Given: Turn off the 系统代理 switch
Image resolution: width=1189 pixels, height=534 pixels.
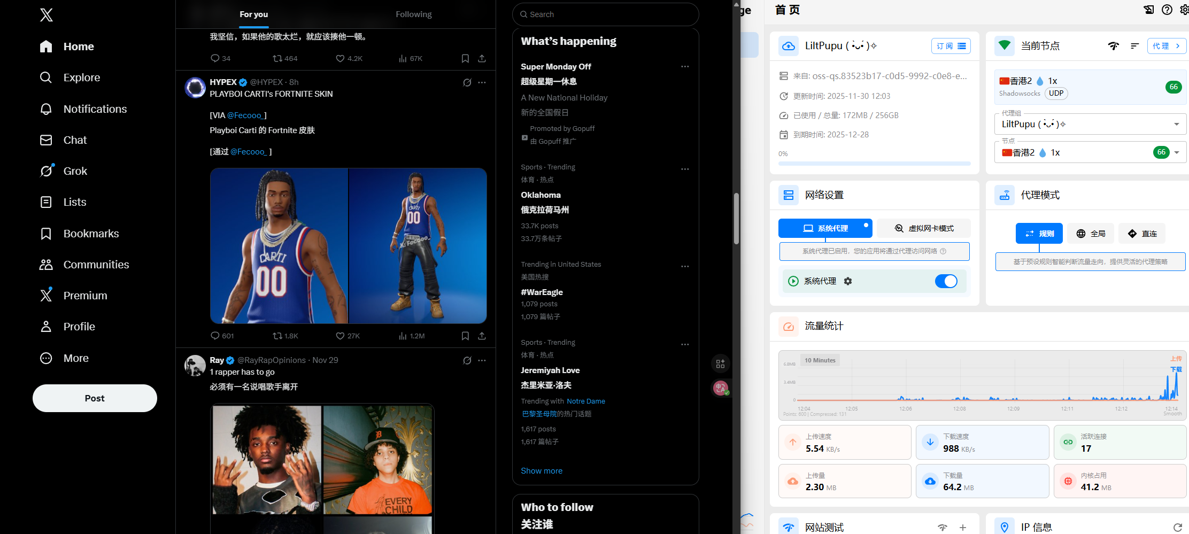Looking at the screenshot, I should [946, 281].
